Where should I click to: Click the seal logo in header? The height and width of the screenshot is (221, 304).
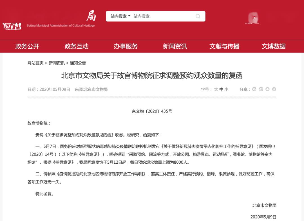click(12, 26)
